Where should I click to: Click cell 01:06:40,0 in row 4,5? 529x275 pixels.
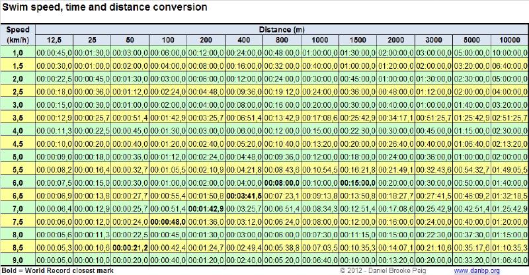tap(471, 143)
